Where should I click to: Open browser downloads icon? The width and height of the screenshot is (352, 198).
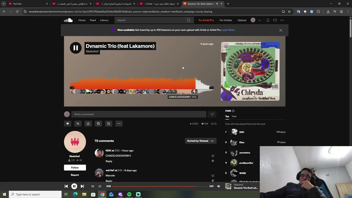(x=328, y=12)
